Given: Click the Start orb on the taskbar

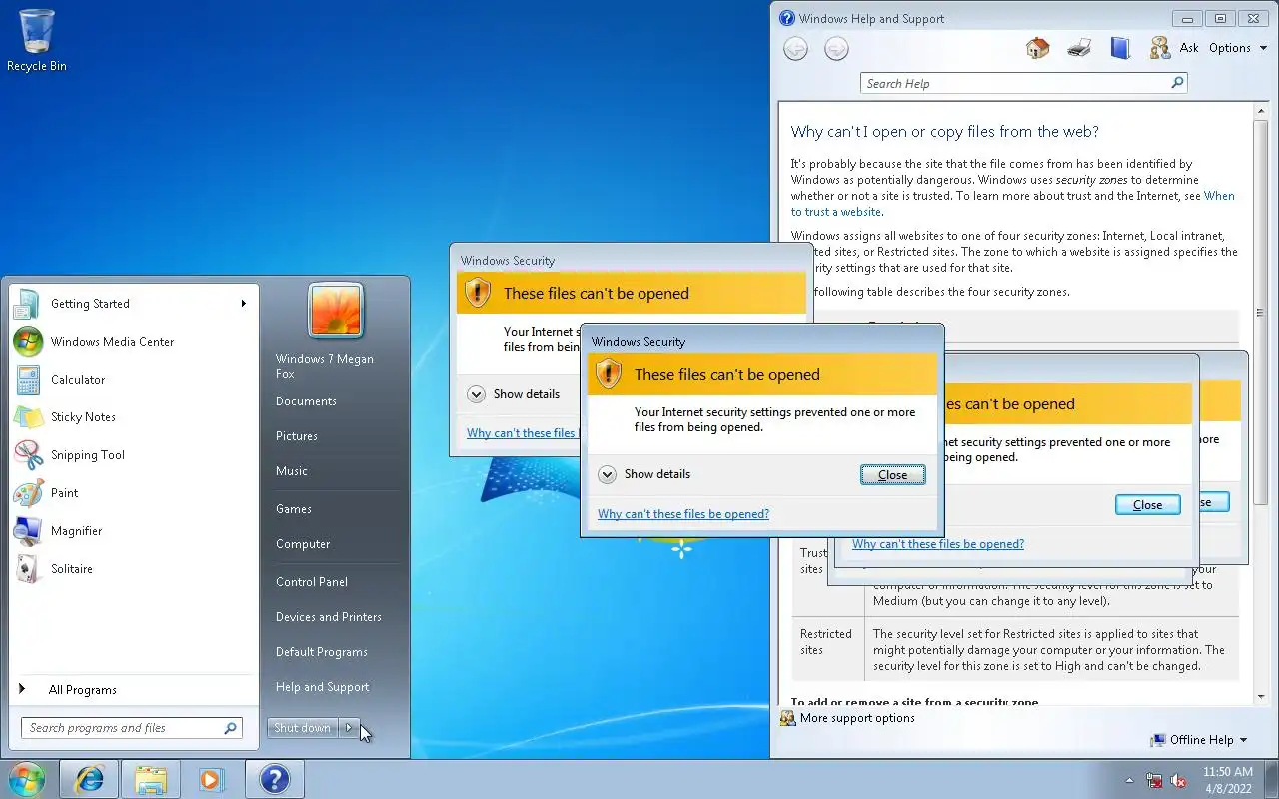Looking at the screenshot, I should pyautogui.click(x=26, y=779).
